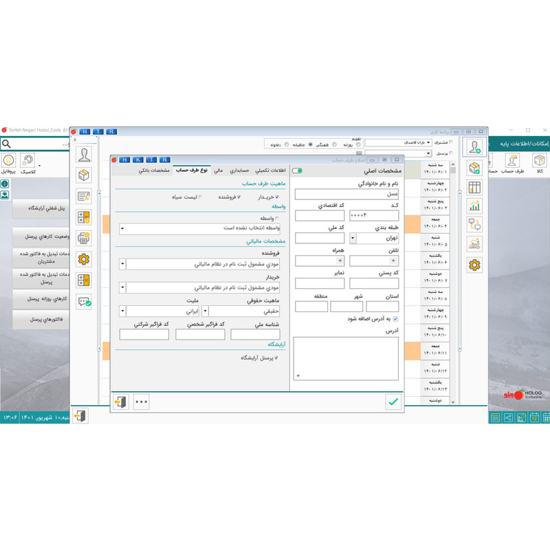This screenshot has width=550, height=550.
Task: Open the printer icon in the left sidebar
Action: click(84, 239)
